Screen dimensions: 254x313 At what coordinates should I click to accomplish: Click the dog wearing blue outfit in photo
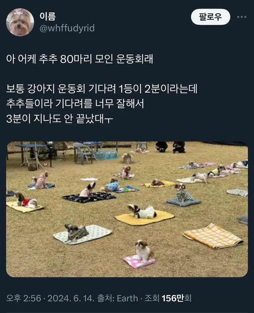[x=113, y=186]
